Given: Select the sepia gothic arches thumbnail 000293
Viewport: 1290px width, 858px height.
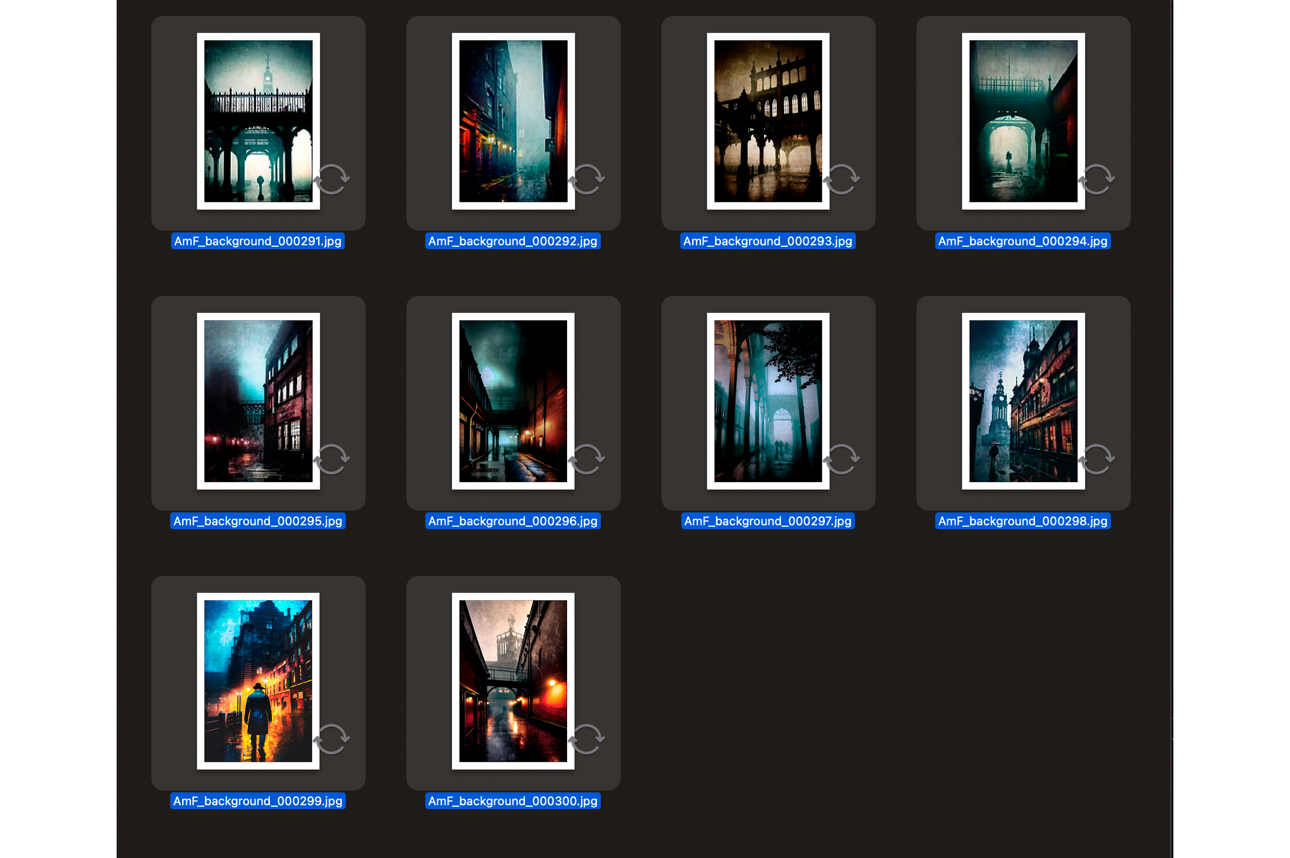Looking at the screenshot, I should (x=768, y=121).
